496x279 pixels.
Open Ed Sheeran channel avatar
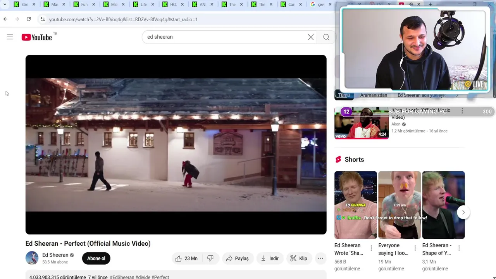point(32,258)
